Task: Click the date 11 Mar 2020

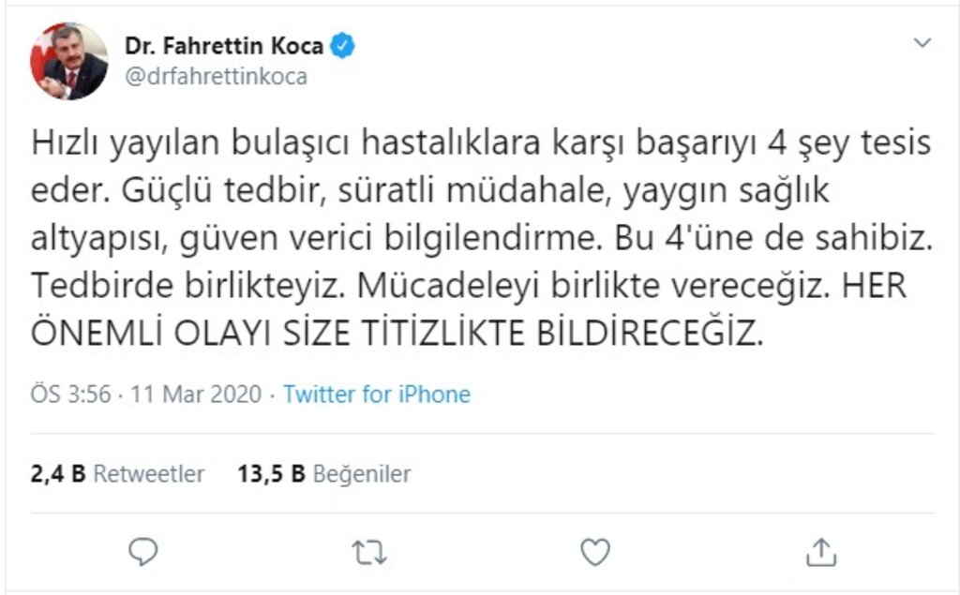Action: [x=198, y=394]
